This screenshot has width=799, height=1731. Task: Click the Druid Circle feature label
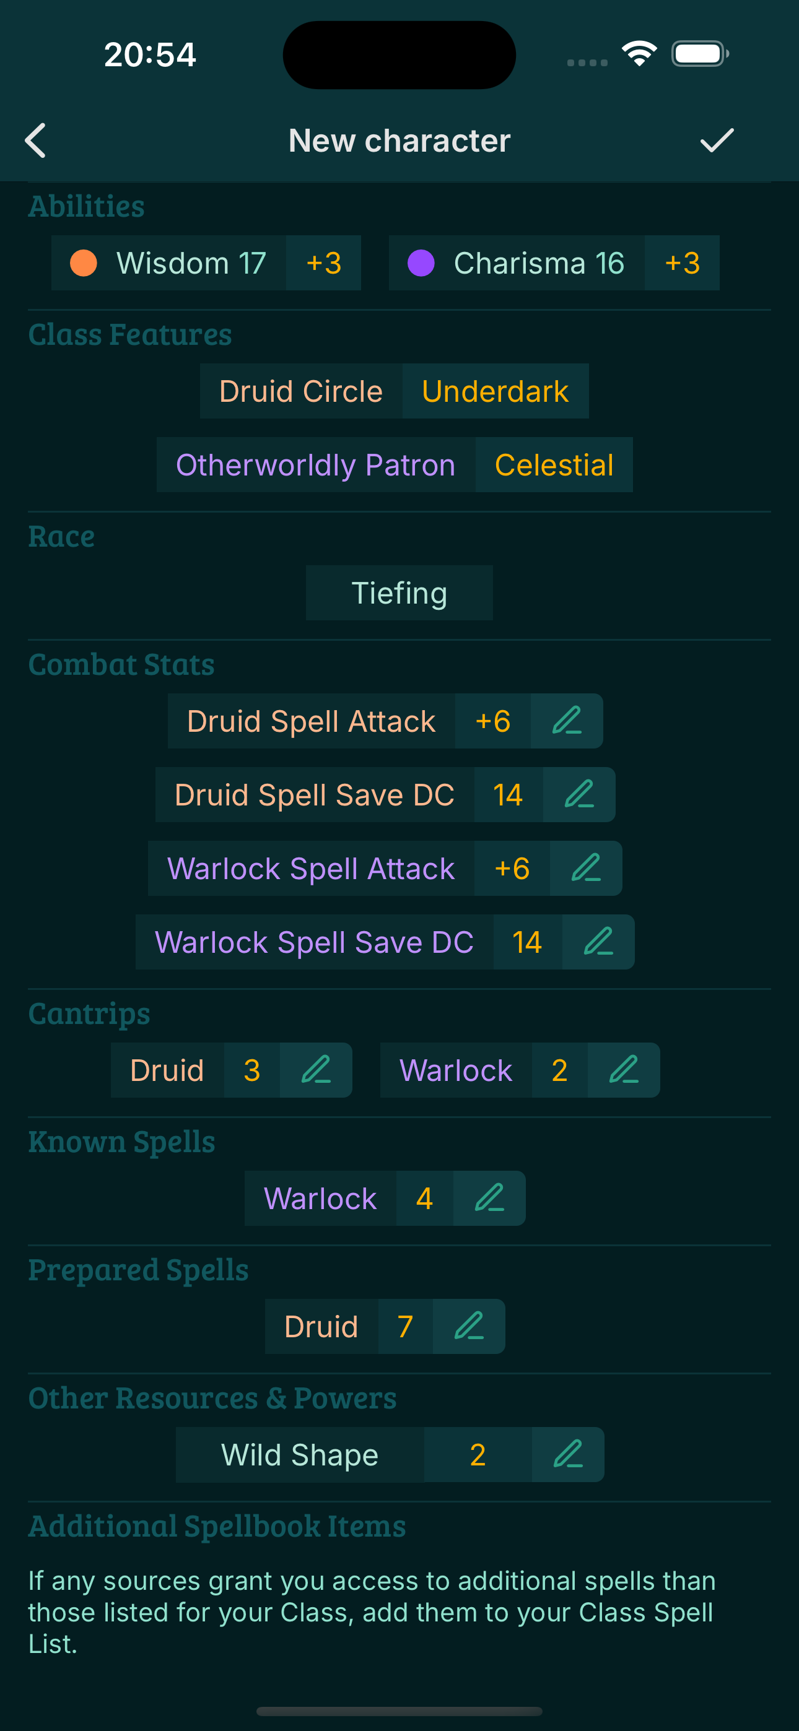point(300,391)
